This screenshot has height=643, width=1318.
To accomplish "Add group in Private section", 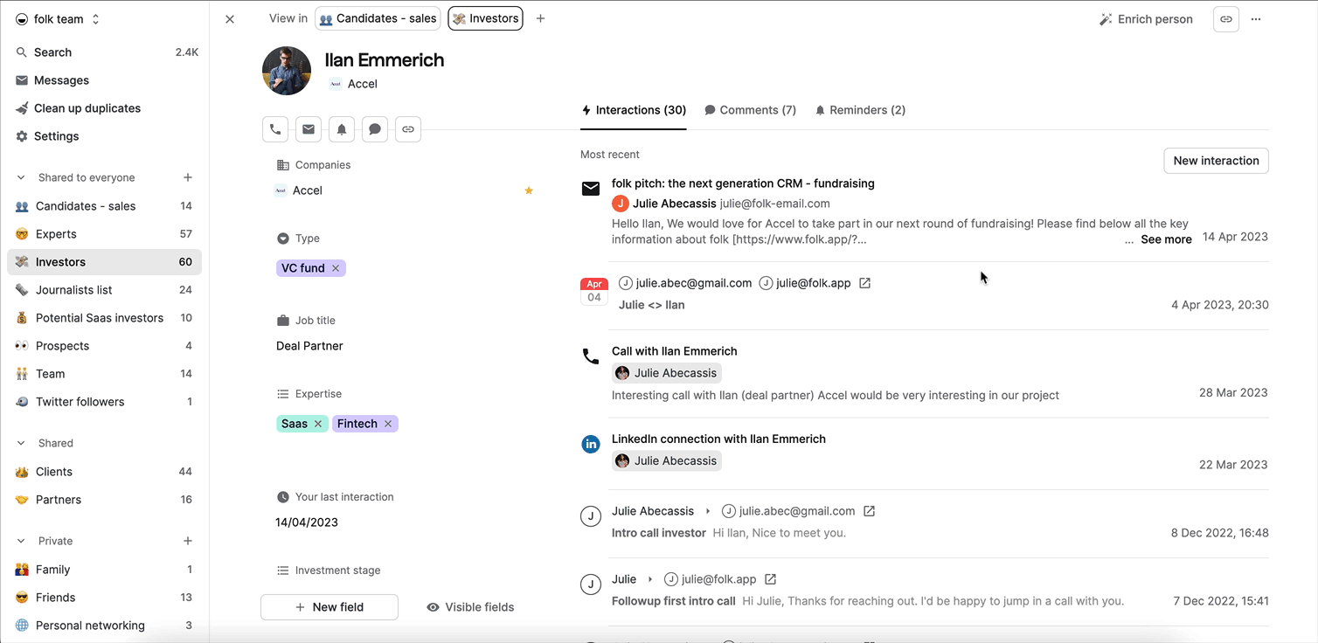I will (x=188, y=541).
